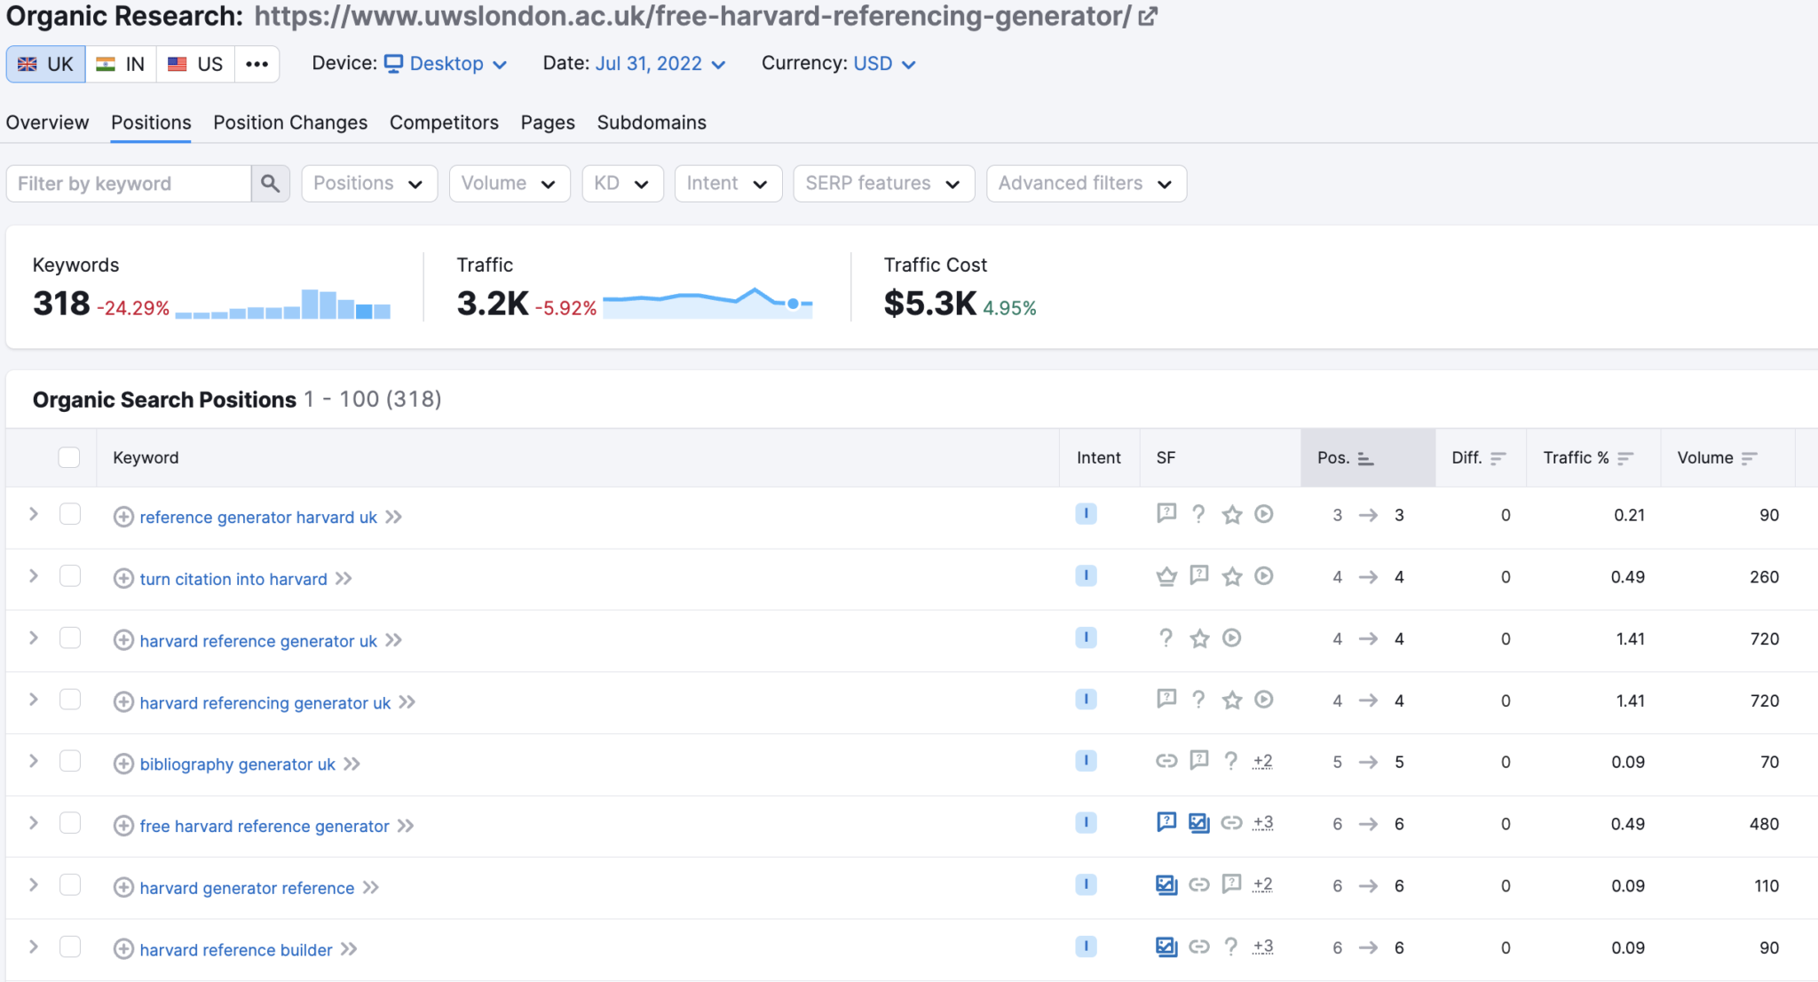Click the double-arrow icon after 'turn citation into harvard'
1818x982 pixels.
point(344,579)
